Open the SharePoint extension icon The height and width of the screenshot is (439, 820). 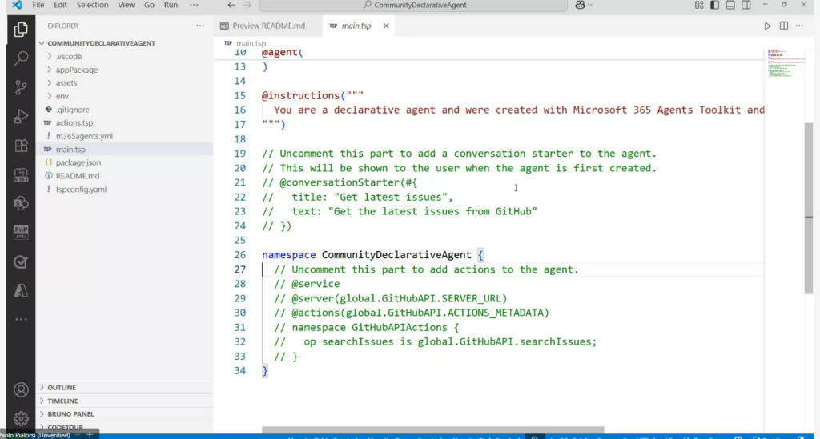click(21, 204)
